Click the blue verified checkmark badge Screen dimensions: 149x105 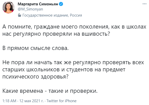[61, 4]
